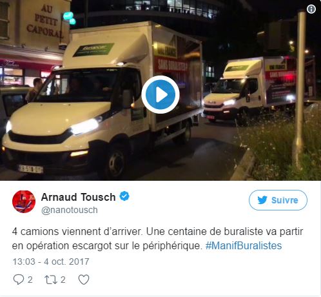Image resolution: width=321 pixels, height=297 pixels.
Task: Click the tweet text line about opération escargot
Action: pyautogui.click(x=147, y=245)
